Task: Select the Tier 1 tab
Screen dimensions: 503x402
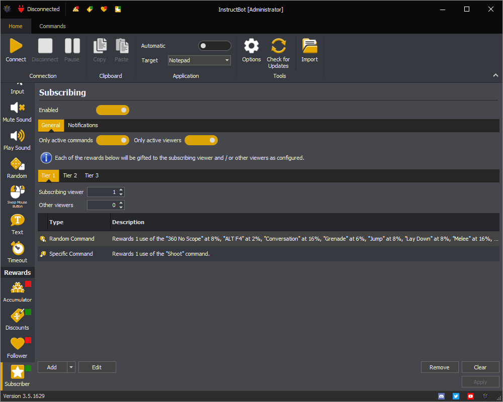Action: [48, 176]
